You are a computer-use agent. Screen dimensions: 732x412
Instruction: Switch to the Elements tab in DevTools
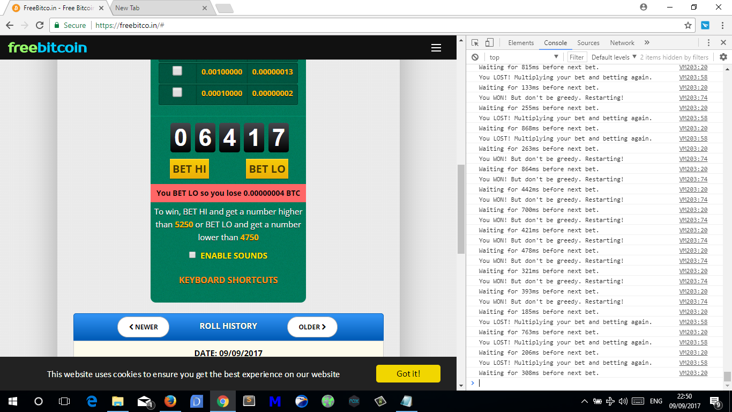coord(520,42)
